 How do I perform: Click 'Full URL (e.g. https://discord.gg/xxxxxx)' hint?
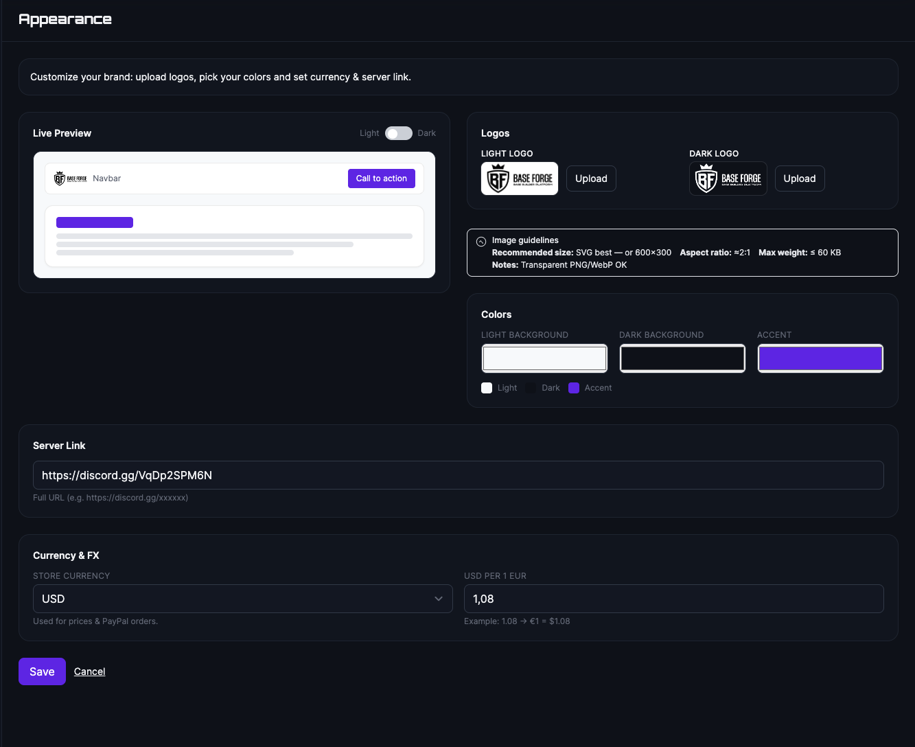tap(111, 498)
